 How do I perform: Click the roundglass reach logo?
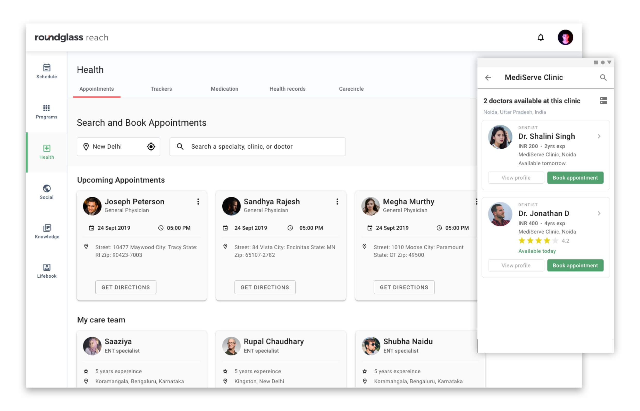72,37
